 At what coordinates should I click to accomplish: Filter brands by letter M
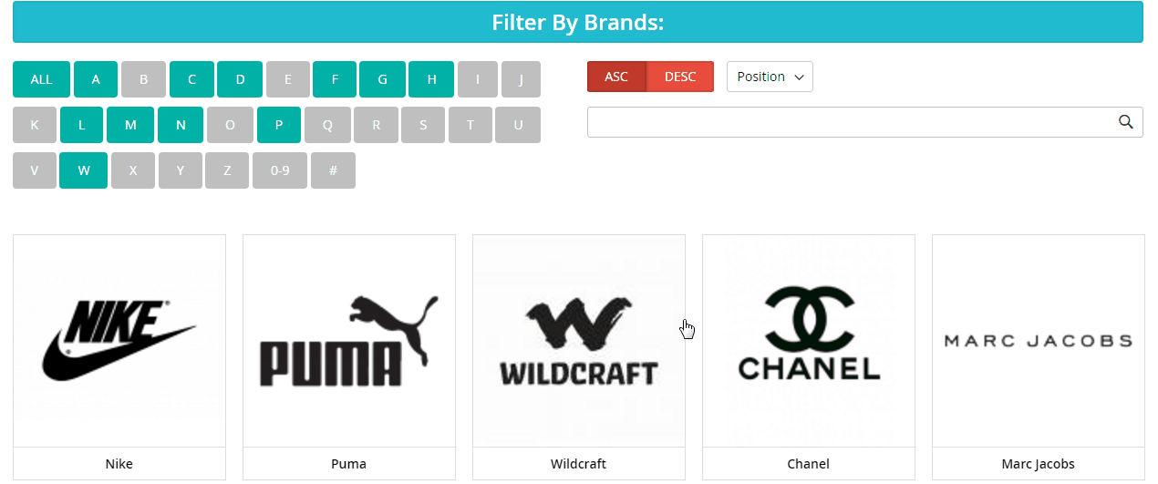130,125
